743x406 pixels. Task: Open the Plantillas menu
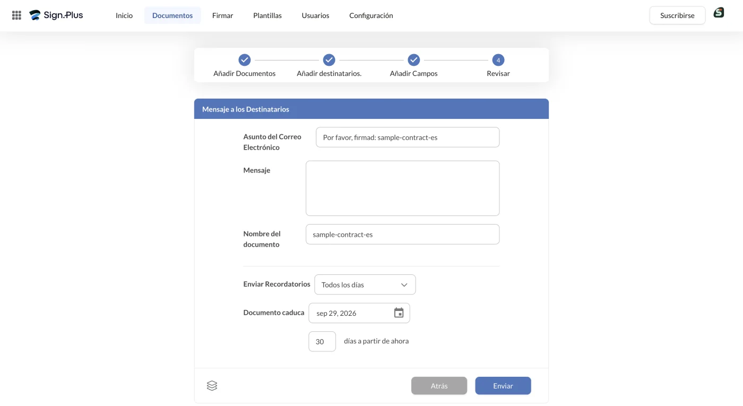click(267, 15)
